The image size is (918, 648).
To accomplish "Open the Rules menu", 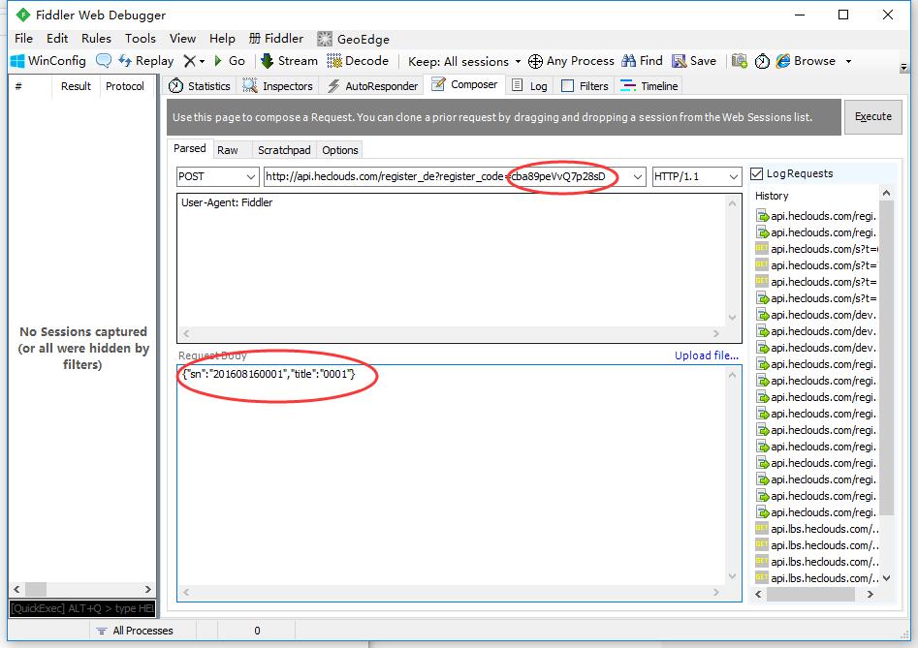I will (x=96, y=39).
